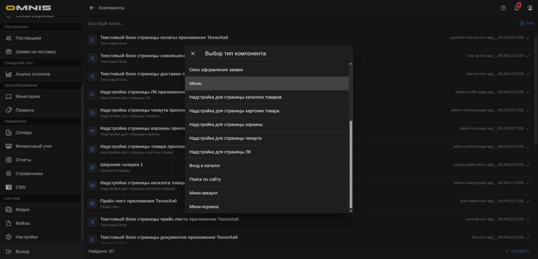Click into the Быстрый поиск field

262,23
